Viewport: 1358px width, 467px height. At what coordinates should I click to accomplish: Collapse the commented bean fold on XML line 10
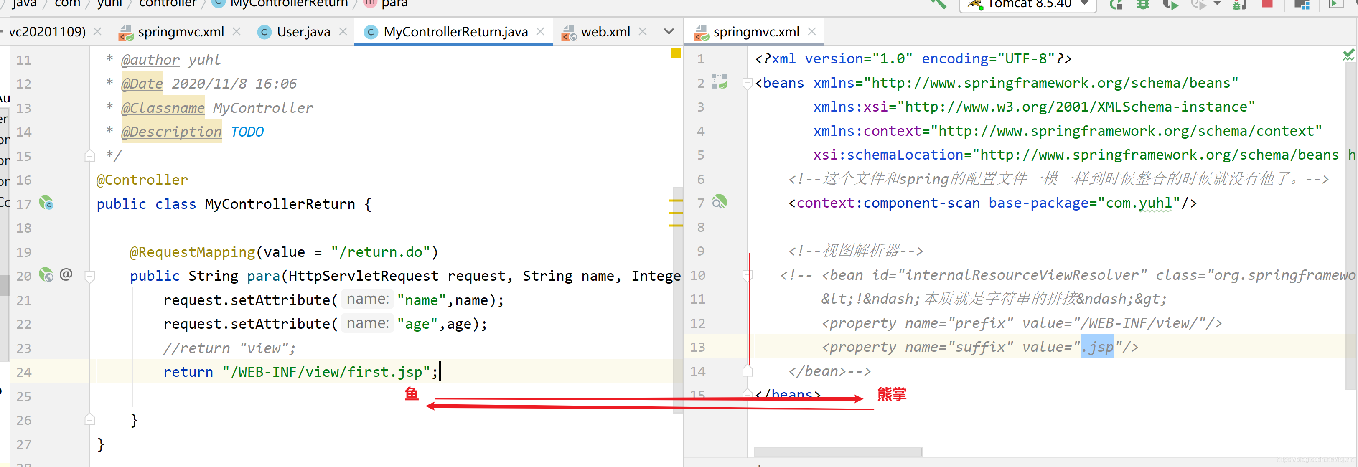(x=747, y=275)
